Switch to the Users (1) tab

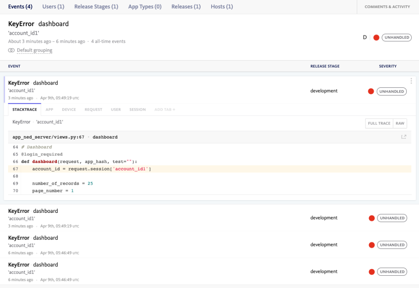click(x=53, y=7)
